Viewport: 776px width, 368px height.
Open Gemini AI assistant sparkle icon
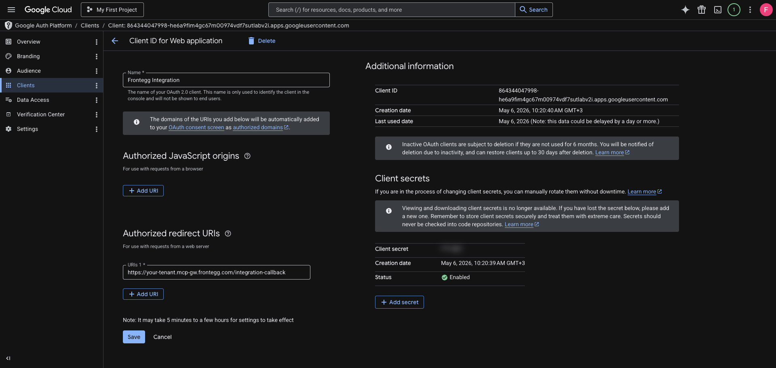tap(685, 10)
